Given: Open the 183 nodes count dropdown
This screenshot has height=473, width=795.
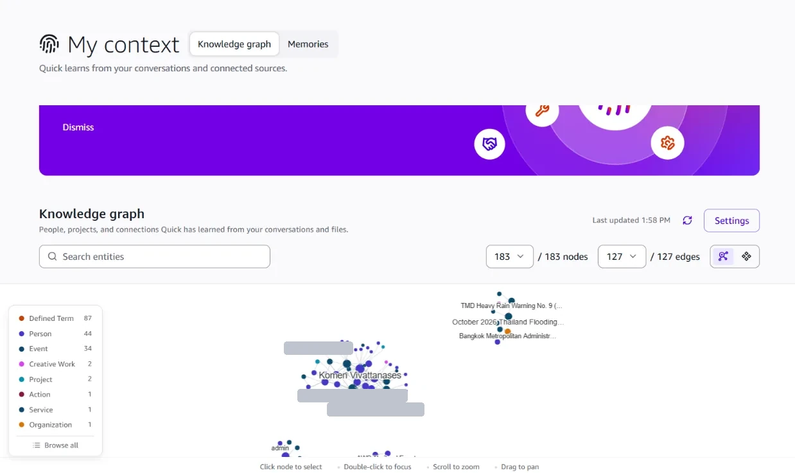Looking at the screenshot, I should pyautogui.click(x=510, y=256).
